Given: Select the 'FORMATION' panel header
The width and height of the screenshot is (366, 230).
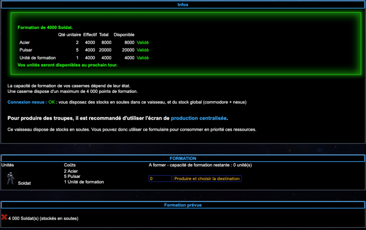Looking at the screenshot, I should pos(183,158).
